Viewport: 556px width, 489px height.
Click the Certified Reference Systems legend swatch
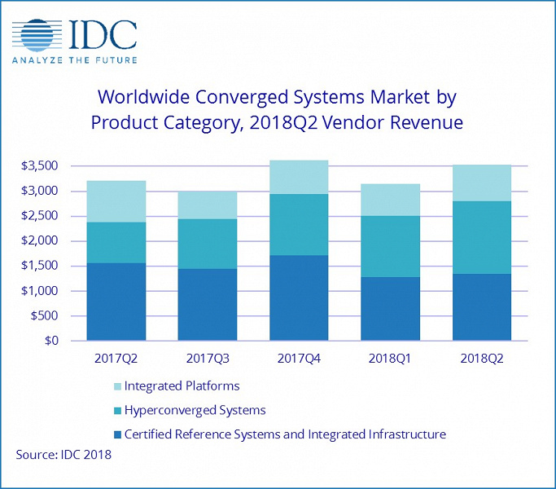[118, 434]
